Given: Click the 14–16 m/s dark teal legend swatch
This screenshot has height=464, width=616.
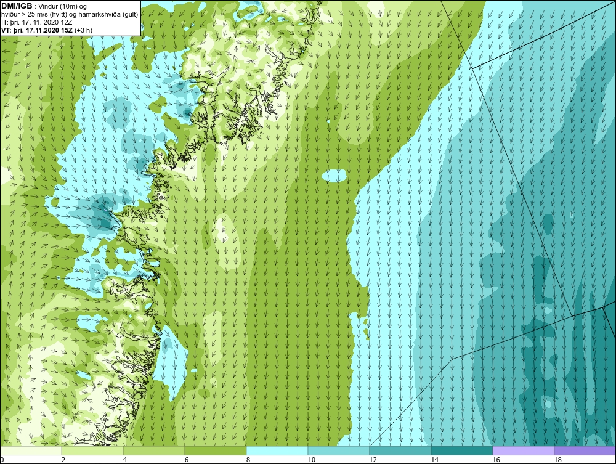Looking at the screenshot, I should (x=461, y=450).
